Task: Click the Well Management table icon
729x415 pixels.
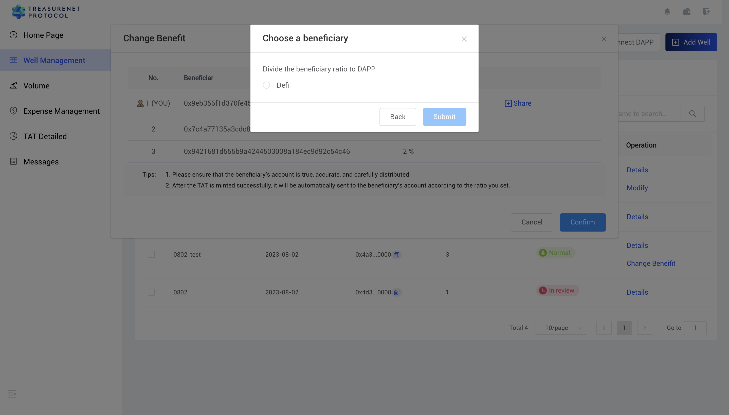Action: click(13, 60)
